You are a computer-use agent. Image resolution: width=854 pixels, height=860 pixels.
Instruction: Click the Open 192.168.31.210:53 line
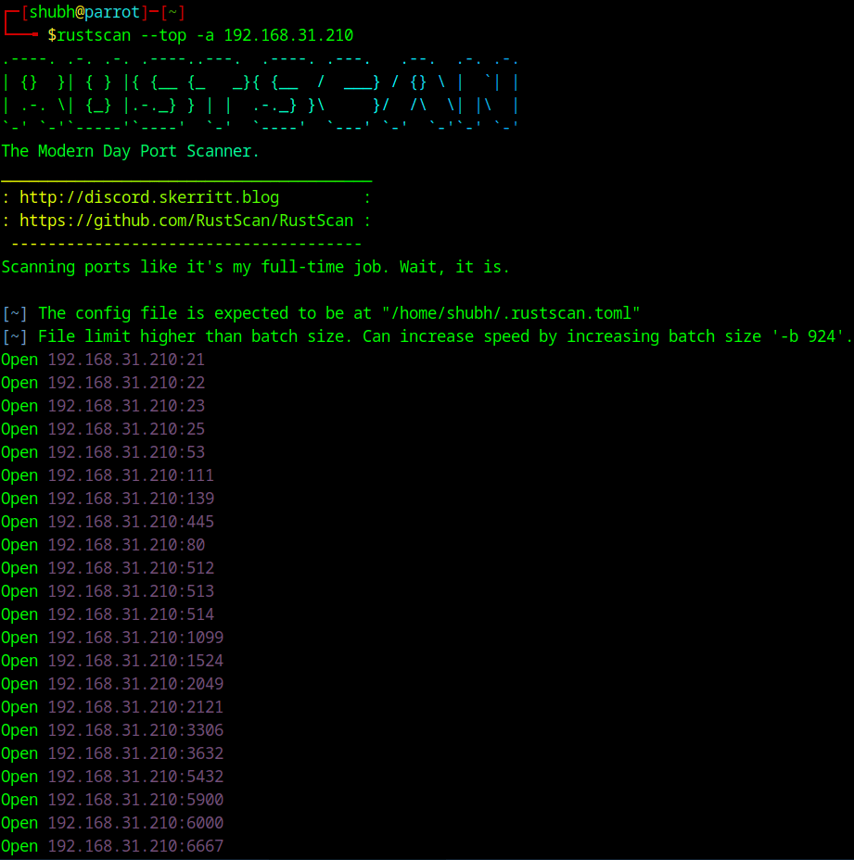click(x=103, y=452)
